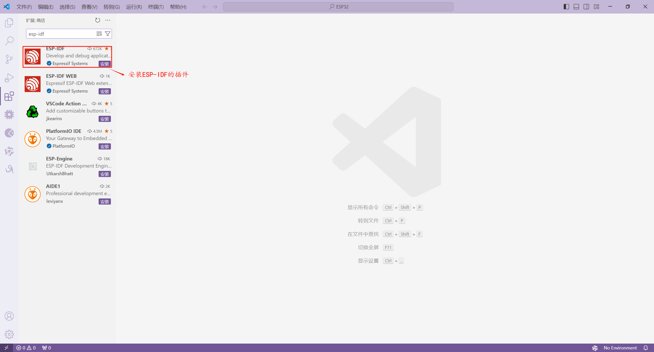Open the 终端(T) menu
The image size is (654, 352).
[156, 7]
